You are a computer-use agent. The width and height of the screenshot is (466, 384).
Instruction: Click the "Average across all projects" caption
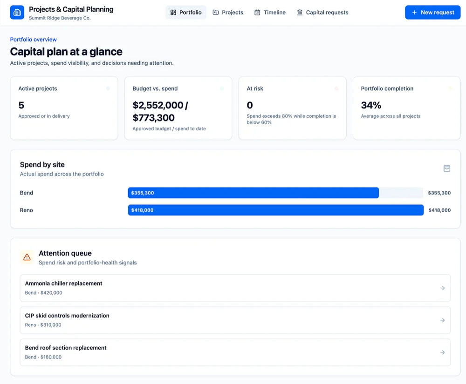pos(391,116)
